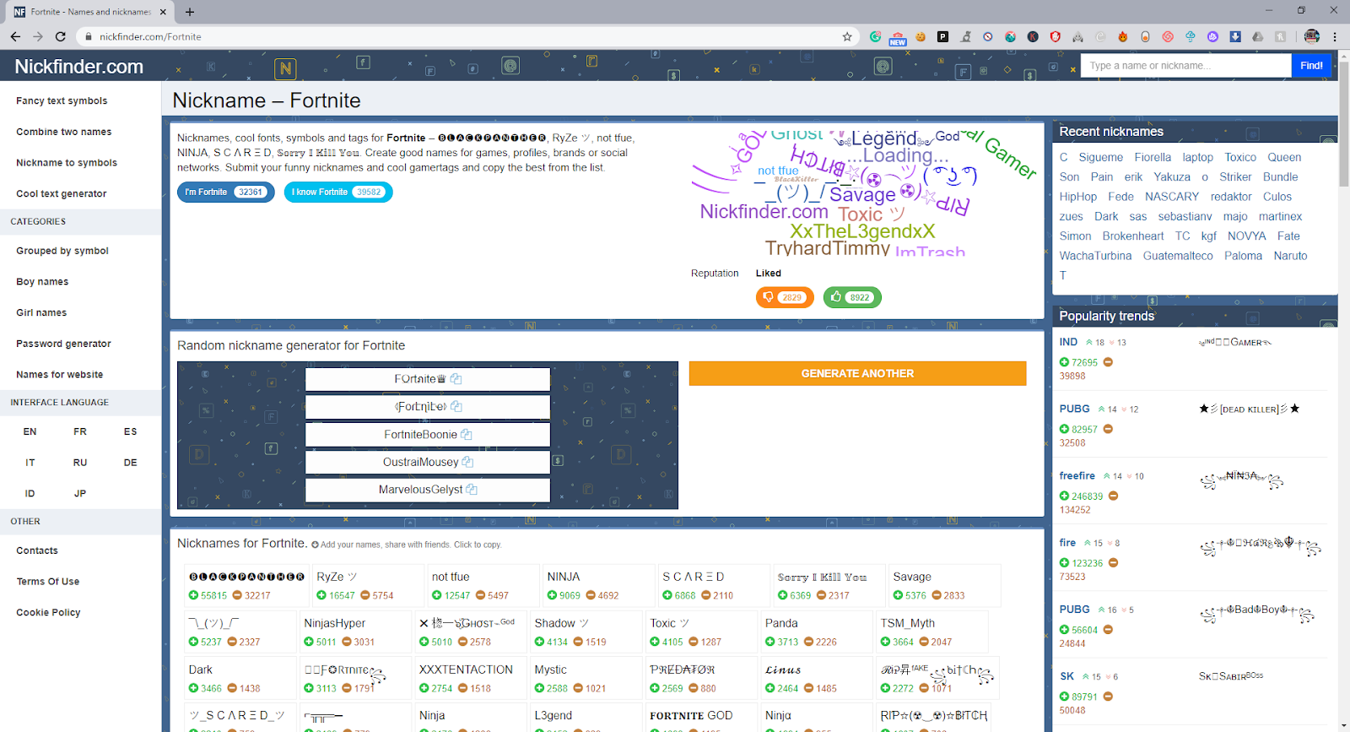Copy the not tfue nickname

[451, 577]
